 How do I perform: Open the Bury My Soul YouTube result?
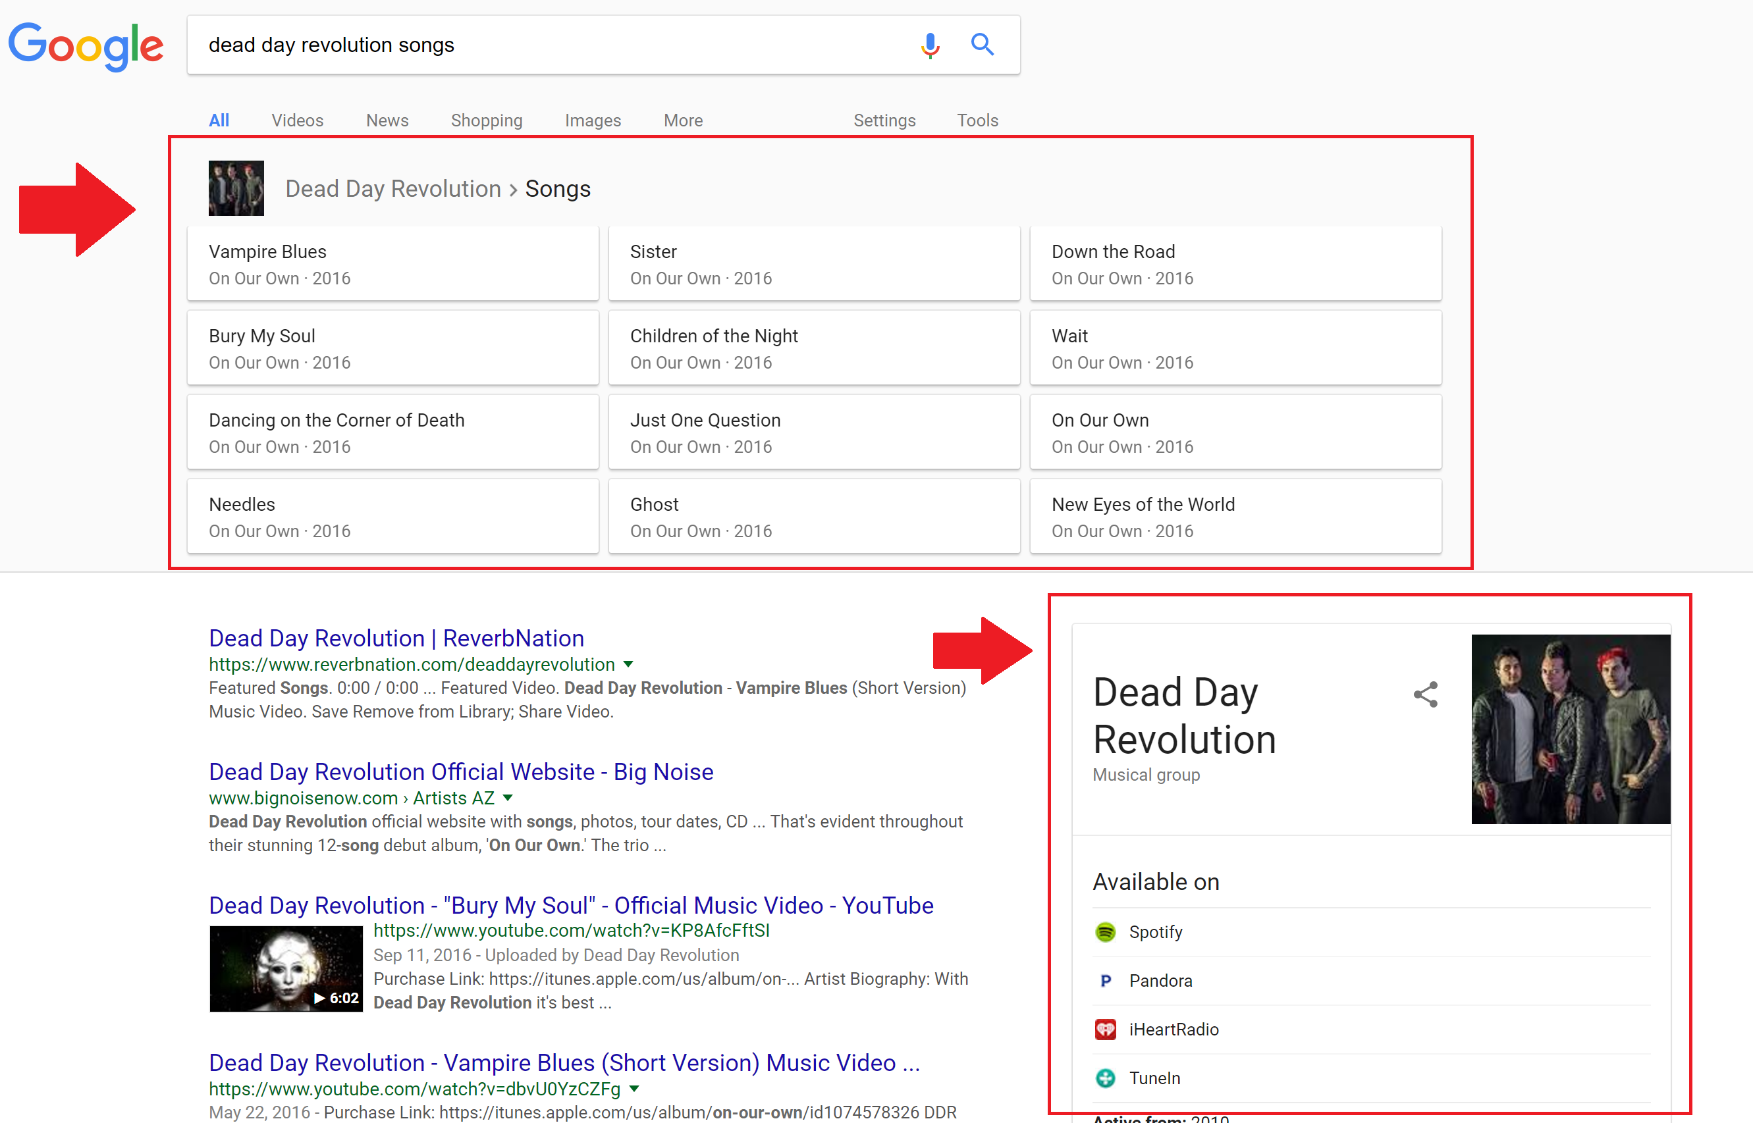coord(570,905)
